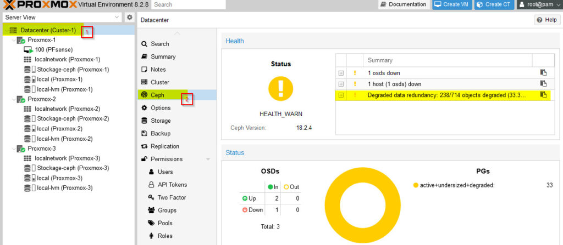Viewport: 563px width, 245px height.
Task: Select Stockage-ceph (Proxmox-1) storage icon
Action: [x=30, y=70]
